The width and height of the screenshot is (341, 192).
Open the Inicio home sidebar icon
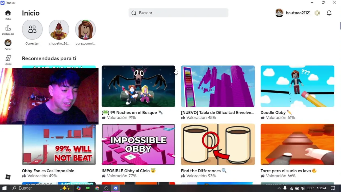(8, 13)
